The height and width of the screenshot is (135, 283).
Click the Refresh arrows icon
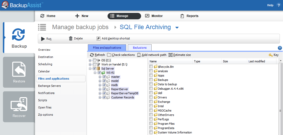pyautogui.click(x=92, y=55)
